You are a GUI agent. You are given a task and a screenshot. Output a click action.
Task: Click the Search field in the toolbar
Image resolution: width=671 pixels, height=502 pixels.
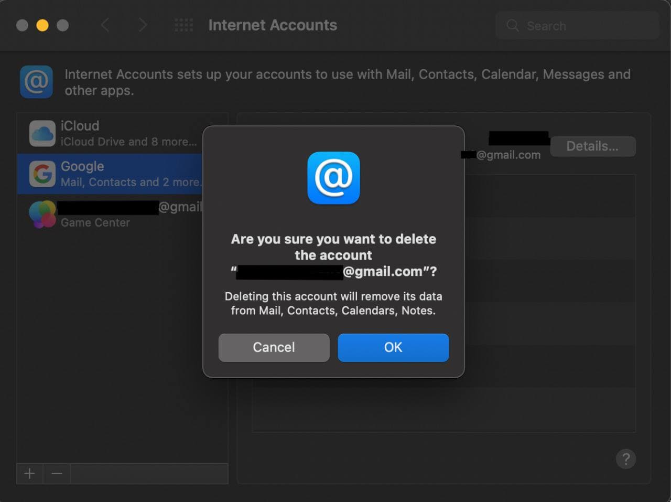577,26
